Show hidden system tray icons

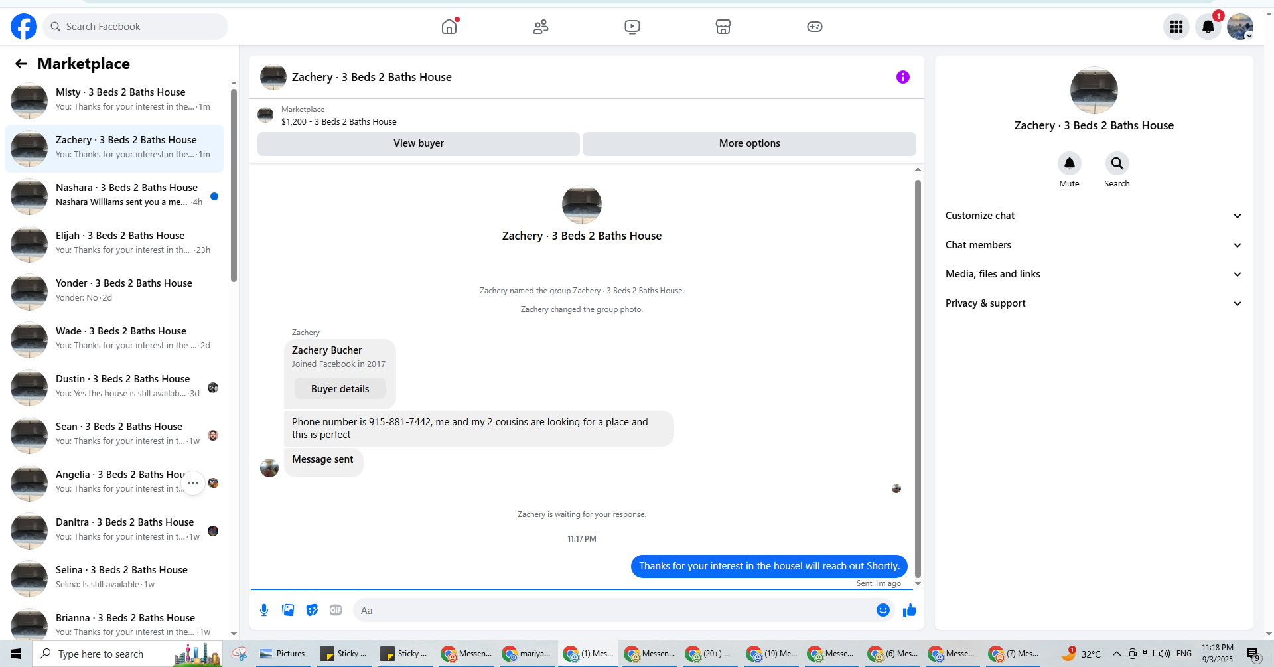pos(1117,654)
